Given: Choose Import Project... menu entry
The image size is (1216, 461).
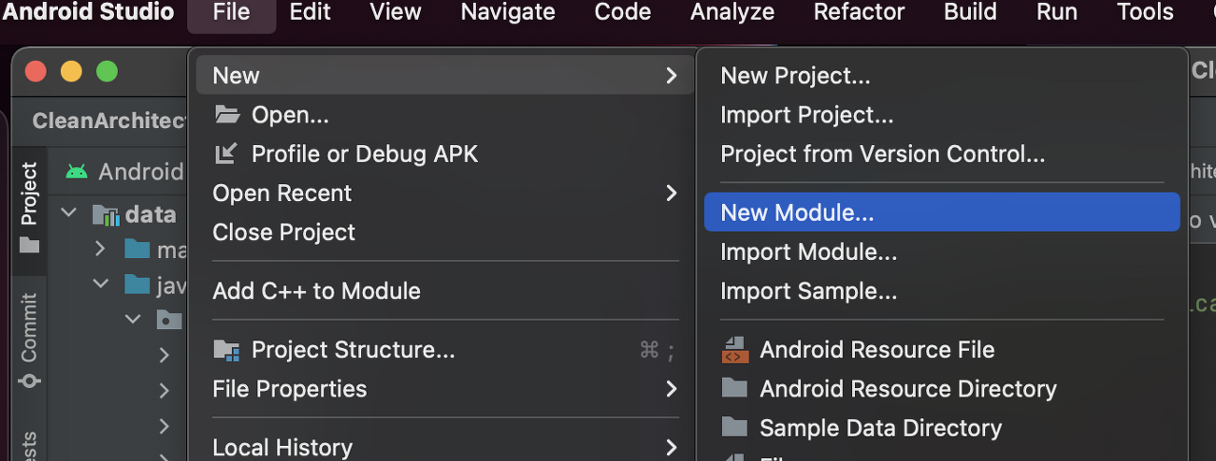Looking at the screenshot, I should [807, 115].
